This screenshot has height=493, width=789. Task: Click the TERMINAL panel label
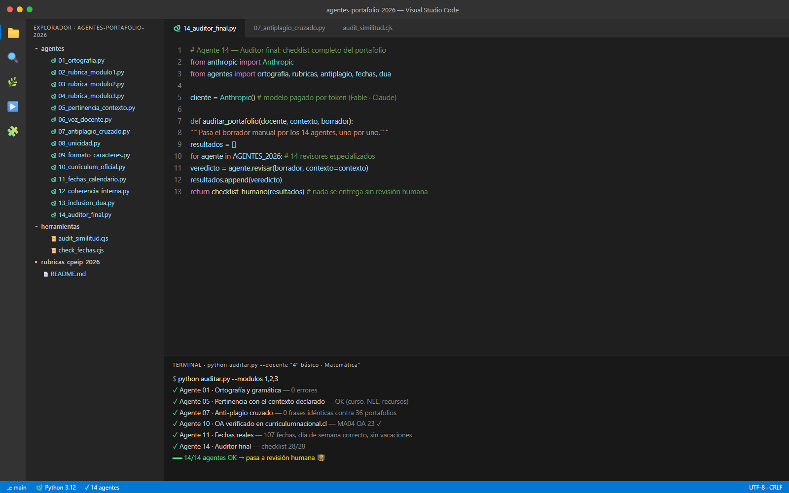pyautogui.click(x=187, y=365)
